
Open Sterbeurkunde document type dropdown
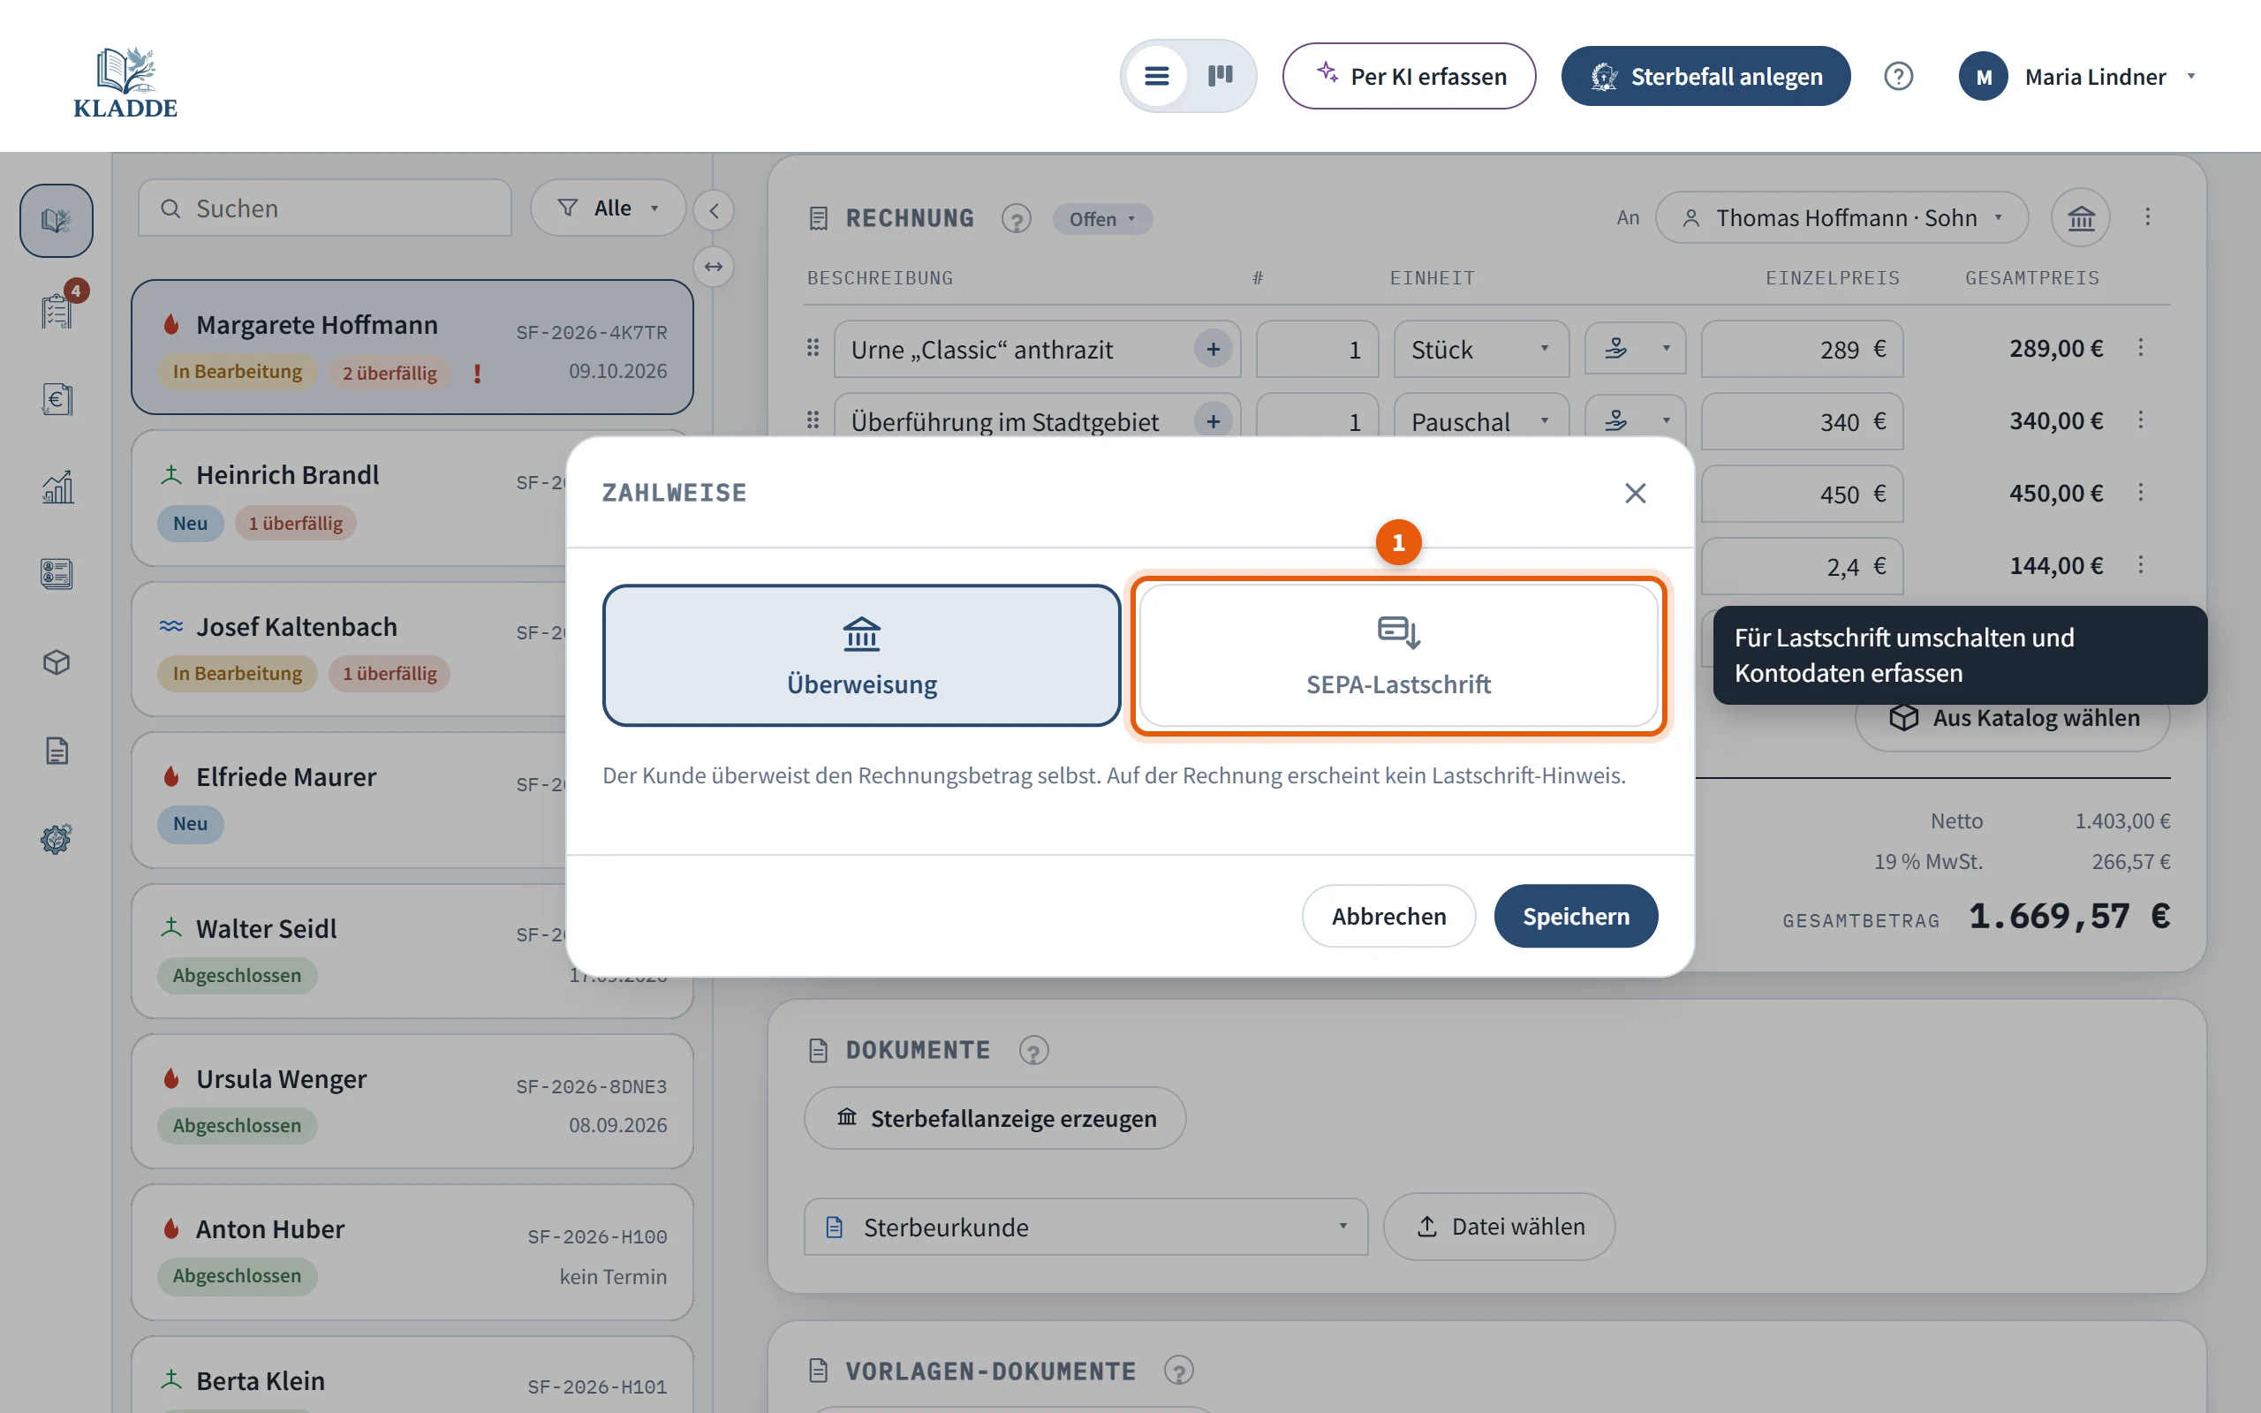(1085, 1227)
